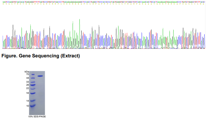
Task: Click the 10 kDa marker label
Action: (x=27, y=106)
